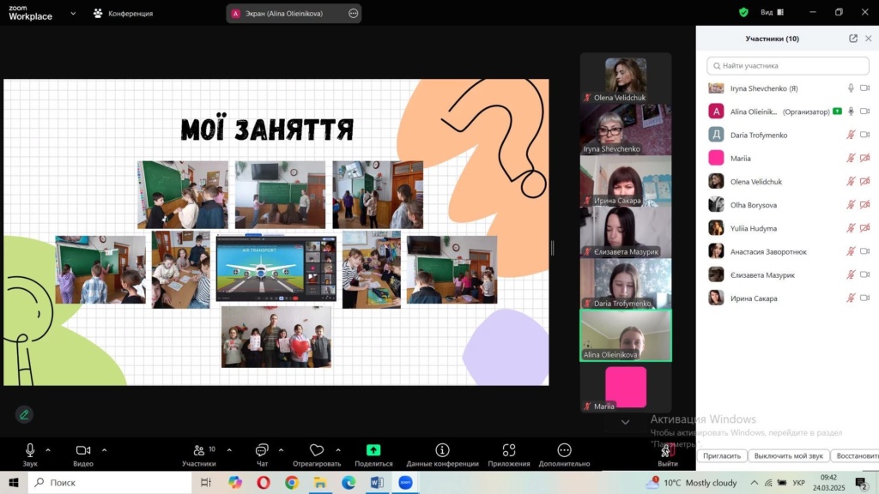Select Ирина Сакара in participants list
Screen dimensions: 879x494
[788, 298]
